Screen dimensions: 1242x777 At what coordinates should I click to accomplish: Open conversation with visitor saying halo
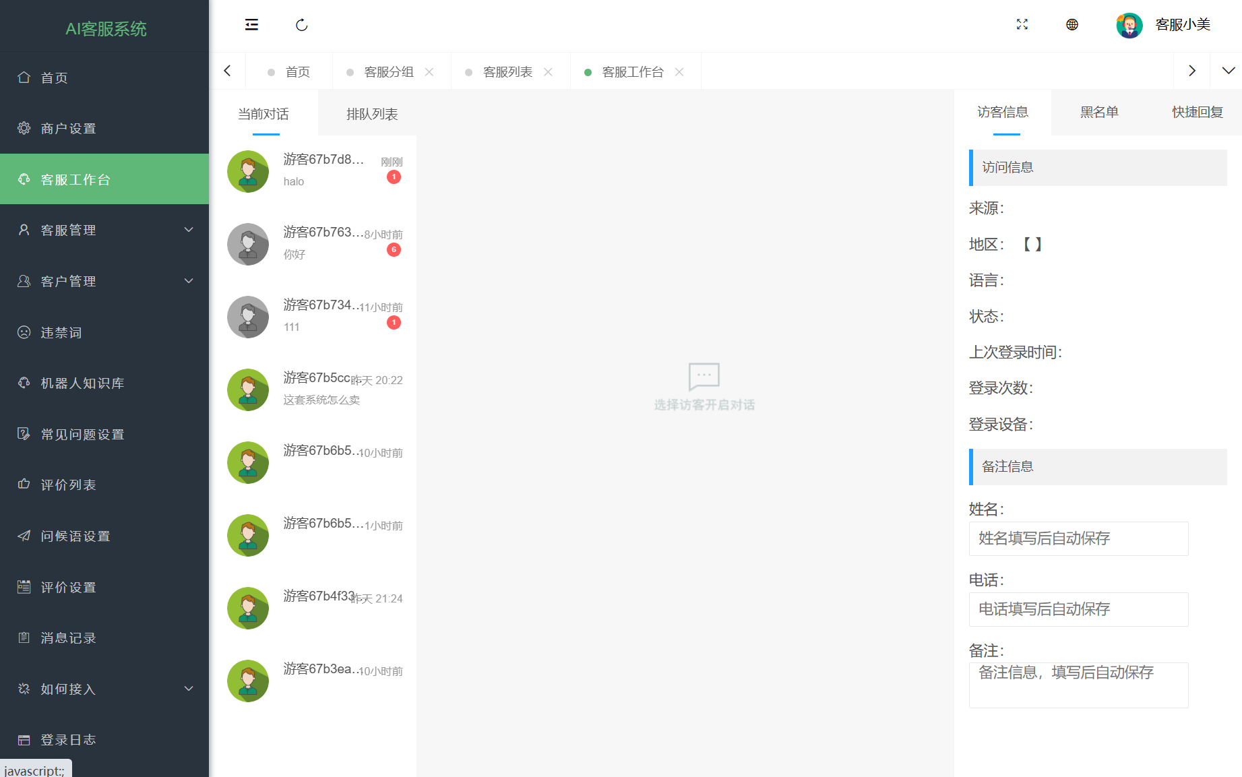[314, 171]
